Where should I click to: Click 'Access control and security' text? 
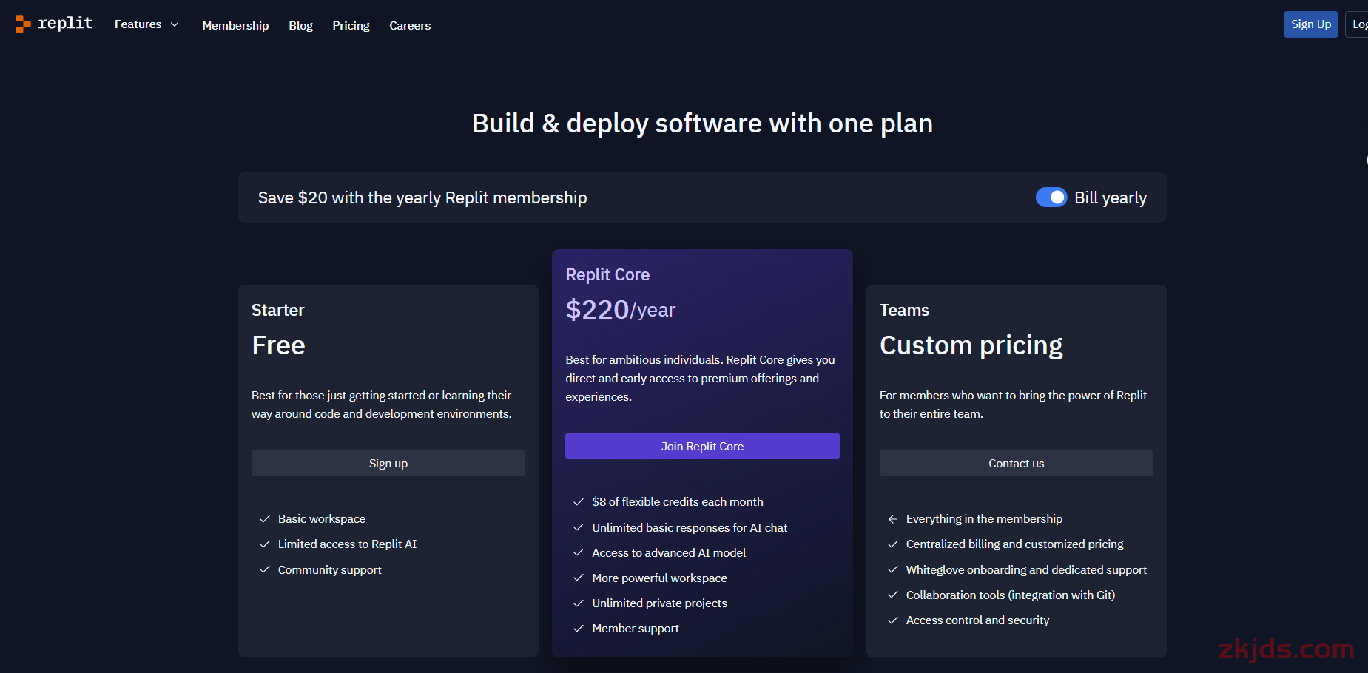(x=977, y=620)
